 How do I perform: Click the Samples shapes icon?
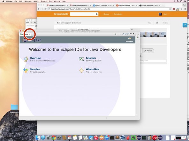[26, 70]
